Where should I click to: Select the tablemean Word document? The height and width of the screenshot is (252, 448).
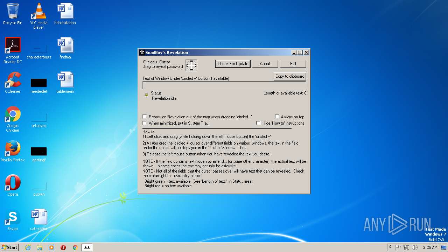65,83
